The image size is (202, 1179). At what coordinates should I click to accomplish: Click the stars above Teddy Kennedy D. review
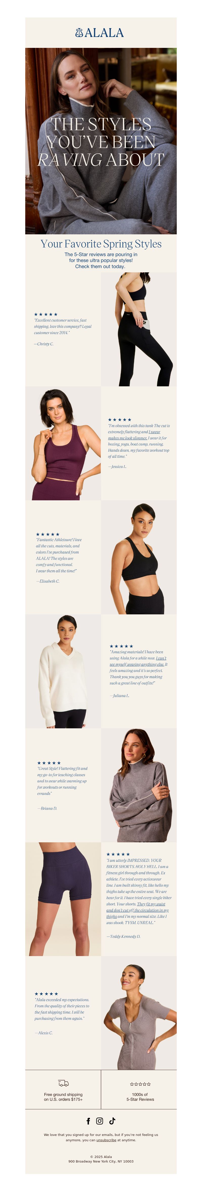tap(118, 854)
